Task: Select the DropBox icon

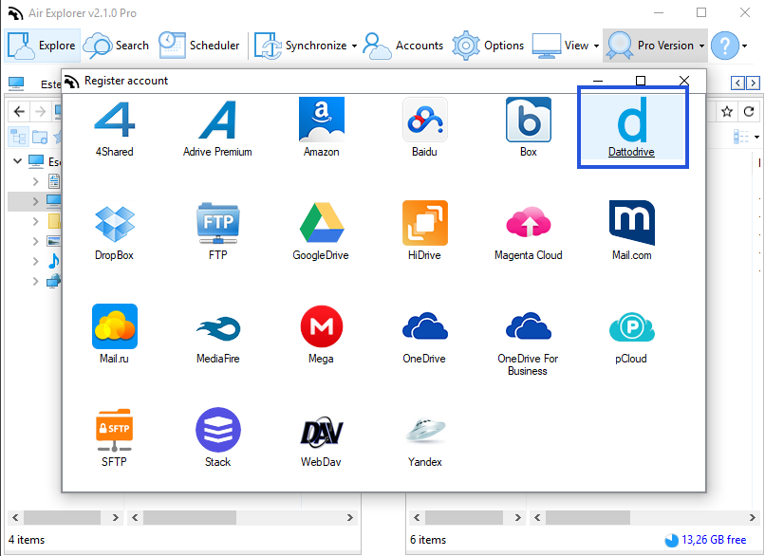Action: pos(114,232)
